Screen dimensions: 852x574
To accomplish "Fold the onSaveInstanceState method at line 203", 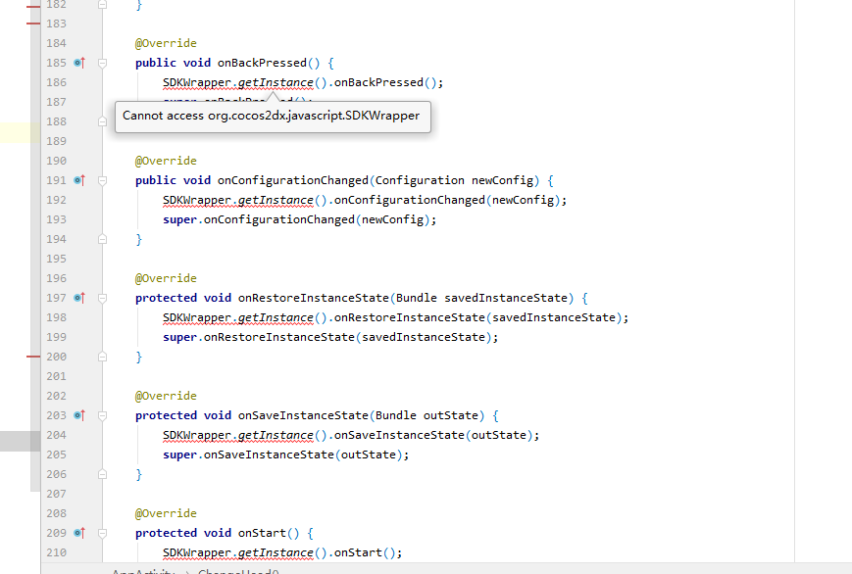I will pyautogui.click(x=102, y=415).
